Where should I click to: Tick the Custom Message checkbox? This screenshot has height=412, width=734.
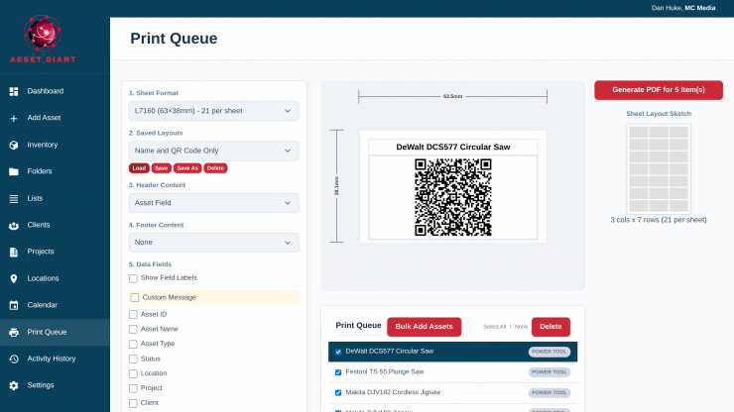[135, 297]
